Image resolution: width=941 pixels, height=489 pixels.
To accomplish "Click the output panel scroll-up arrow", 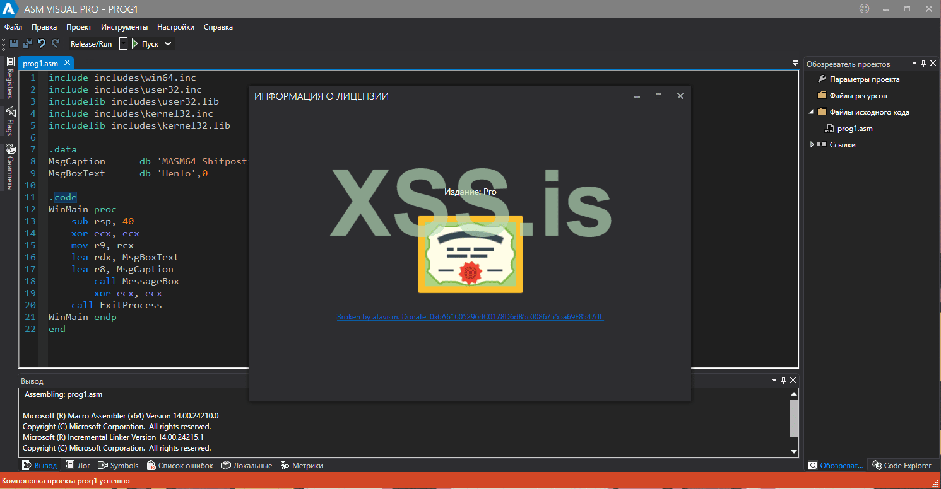I will (x=794, y=394).
